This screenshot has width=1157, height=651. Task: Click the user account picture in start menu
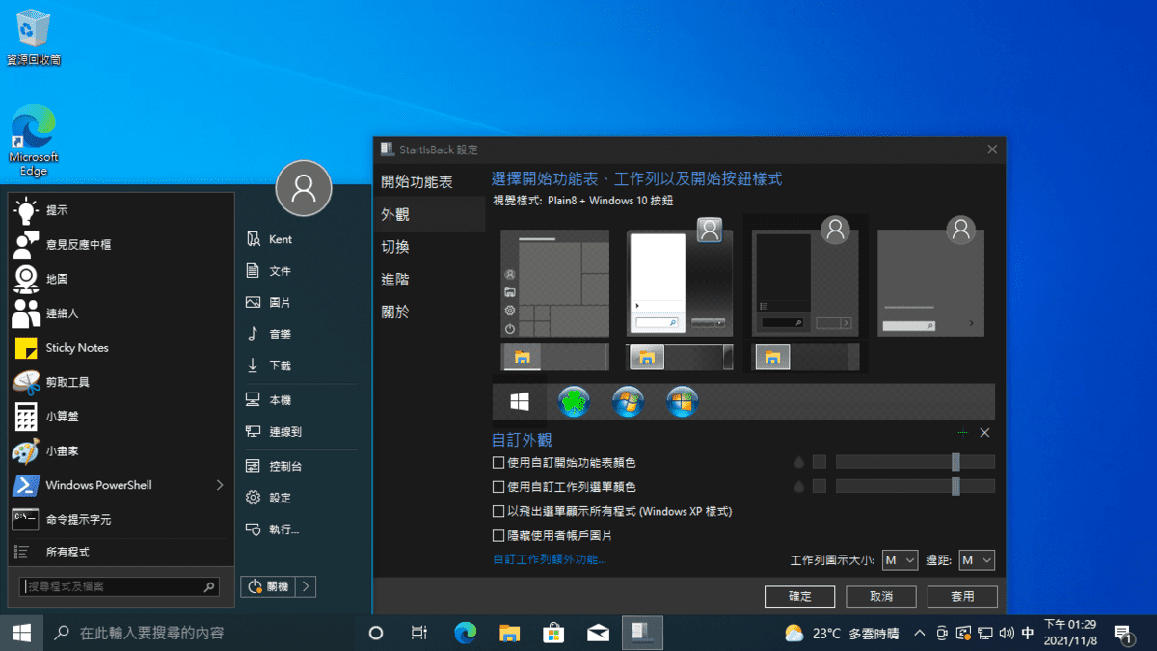304,188
